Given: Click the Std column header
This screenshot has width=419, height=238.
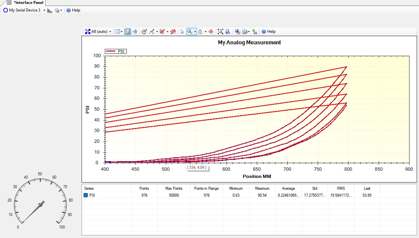Looking at the screenshot, I should 314,188.
